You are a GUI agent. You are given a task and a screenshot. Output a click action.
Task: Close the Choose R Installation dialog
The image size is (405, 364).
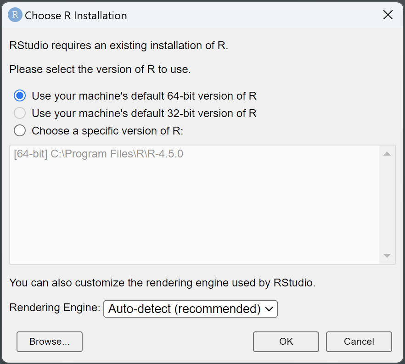point(388,15)
